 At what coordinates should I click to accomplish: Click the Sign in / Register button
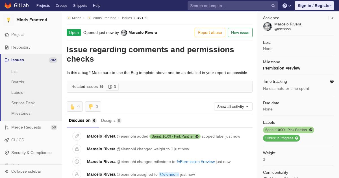(314, 6)
